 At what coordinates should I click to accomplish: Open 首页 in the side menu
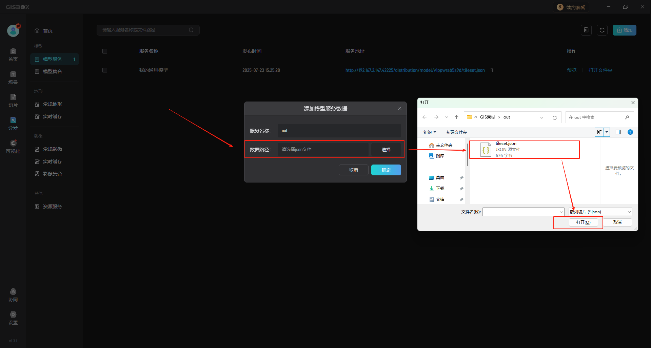coord(54,31)
